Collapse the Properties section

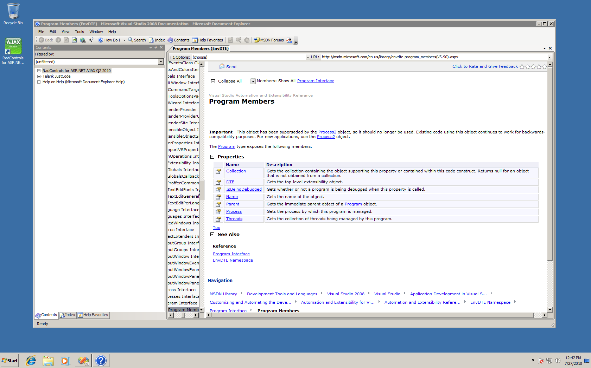click(x=212, y=157)
